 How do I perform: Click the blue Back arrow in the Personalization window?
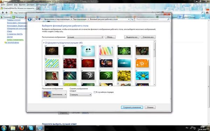click(30, 19)
